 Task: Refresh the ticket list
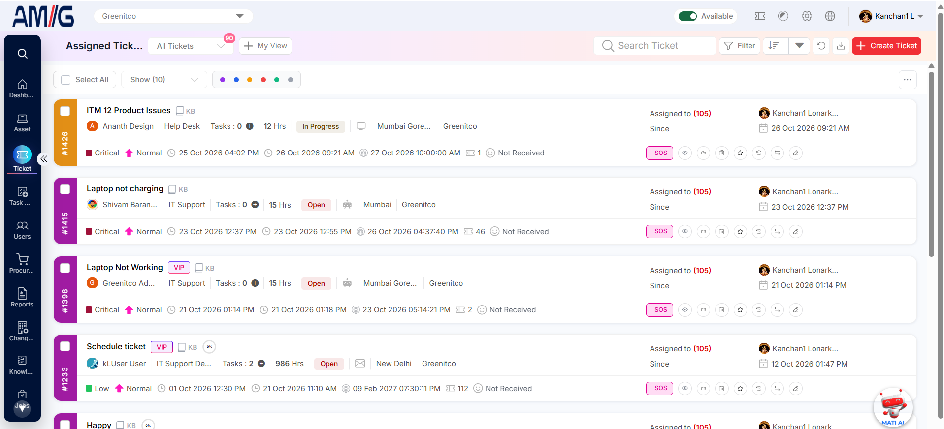821,46
